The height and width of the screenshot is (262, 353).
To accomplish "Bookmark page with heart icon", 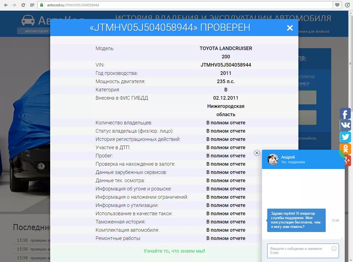I will 337,5.
